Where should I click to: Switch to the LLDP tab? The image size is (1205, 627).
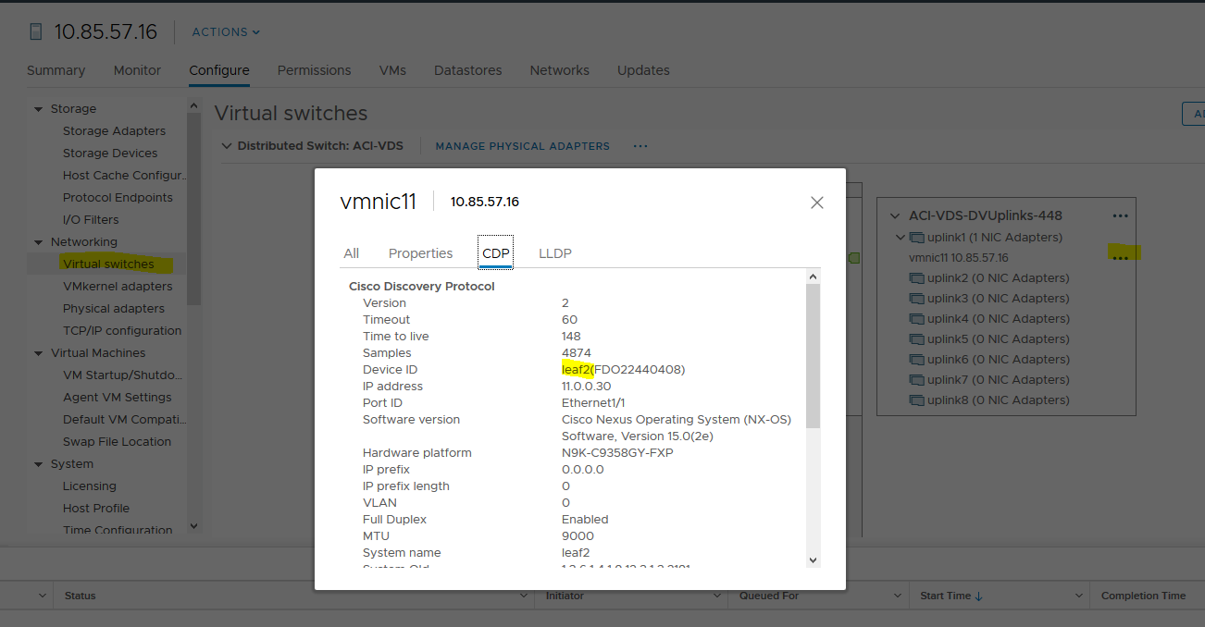(554, 252)
